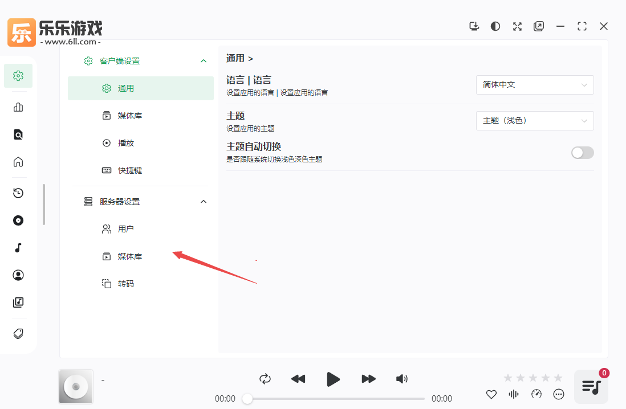
Task: Open the bar chart statistics sidebar icon
Action: (x=18, y=107)
